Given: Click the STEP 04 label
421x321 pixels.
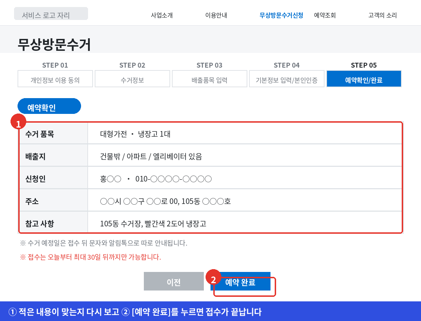Looking at the screenshot, I should pyautogui.click(x=287, y=65).
